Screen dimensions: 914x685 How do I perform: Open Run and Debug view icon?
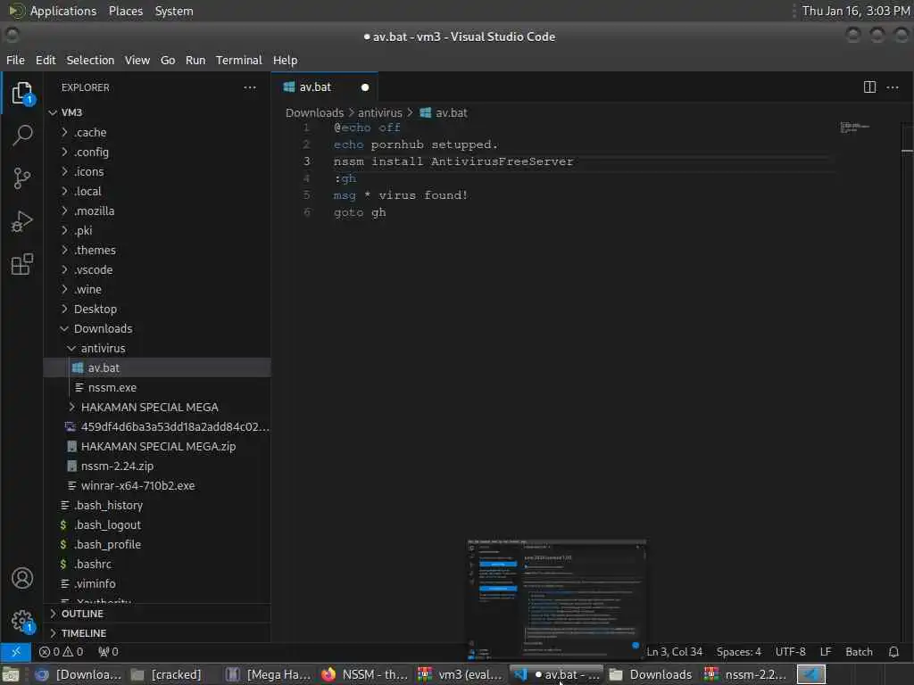(x=22, y=221)
